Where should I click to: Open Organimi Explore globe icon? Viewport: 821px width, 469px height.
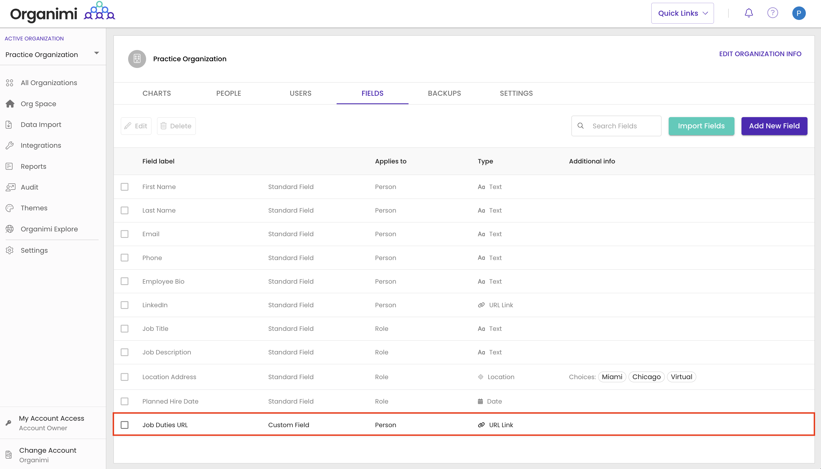[10, 229]
